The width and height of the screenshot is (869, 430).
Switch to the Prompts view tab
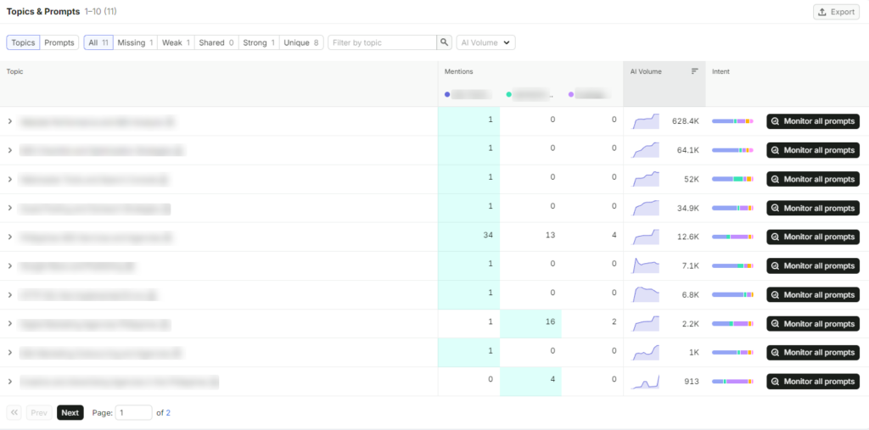coord(59,42)
